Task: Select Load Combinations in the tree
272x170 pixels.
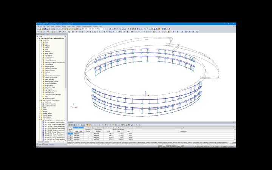Action: [x=50, y=104]
